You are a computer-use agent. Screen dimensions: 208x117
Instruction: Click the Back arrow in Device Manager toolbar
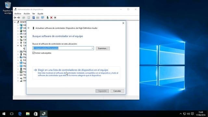pyautogui.click(x=15, y=18)
